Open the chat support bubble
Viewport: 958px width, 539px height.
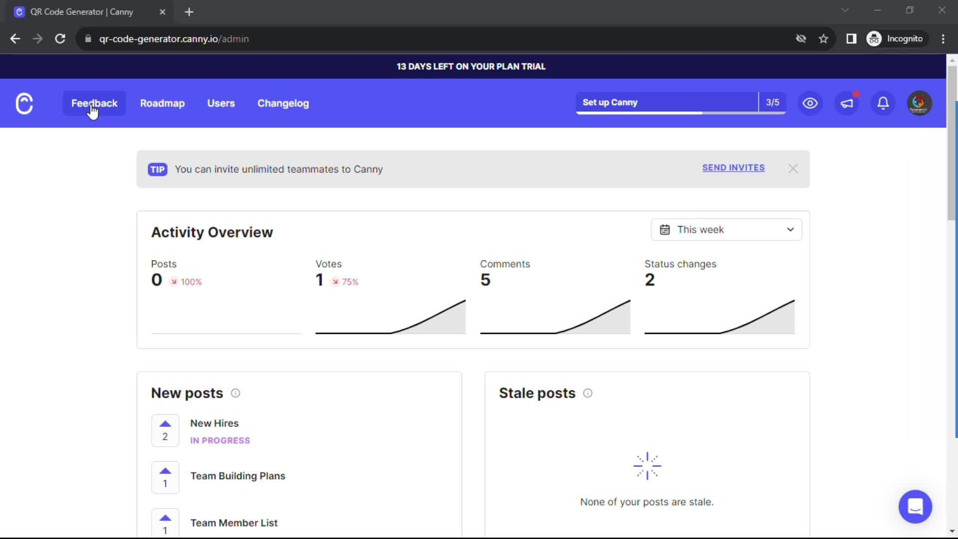coord(915,507)
